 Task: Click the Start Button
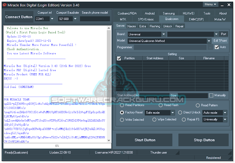pos(144,140)
